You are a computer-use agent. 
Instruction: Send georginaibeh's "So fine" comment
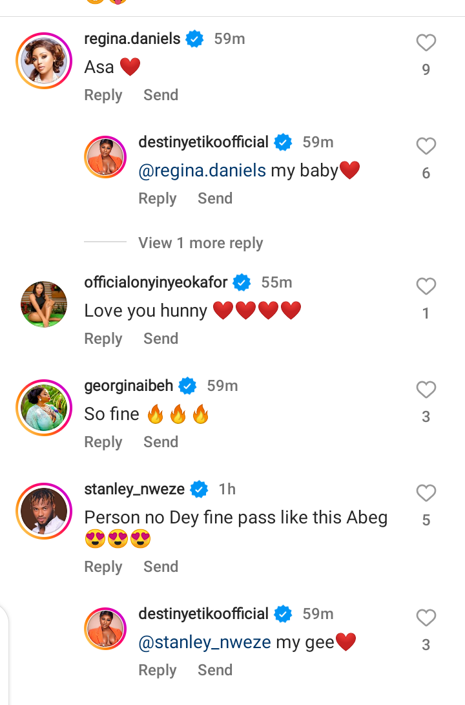[x=161, y=442]
